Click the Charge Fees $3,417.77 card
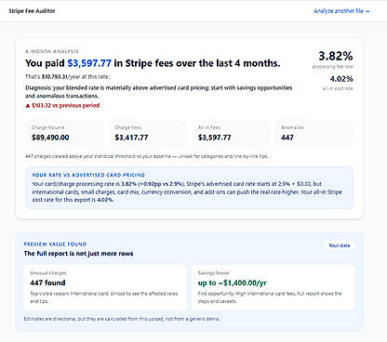 pyautogui.click(x=147, y=133)
